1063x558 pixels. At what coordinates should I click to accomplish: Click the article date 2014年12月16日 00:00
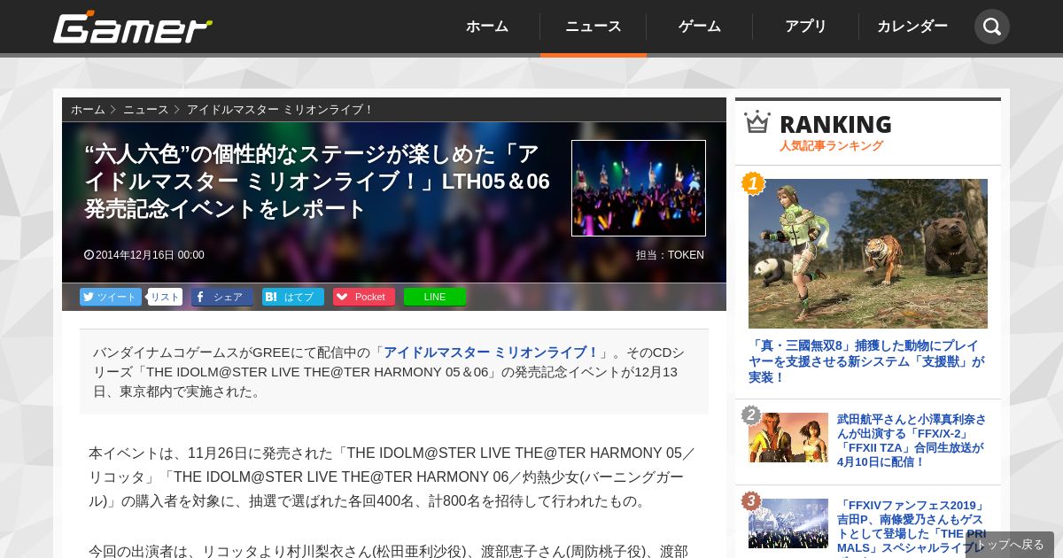pyautogui.click(x=144, y=255)
